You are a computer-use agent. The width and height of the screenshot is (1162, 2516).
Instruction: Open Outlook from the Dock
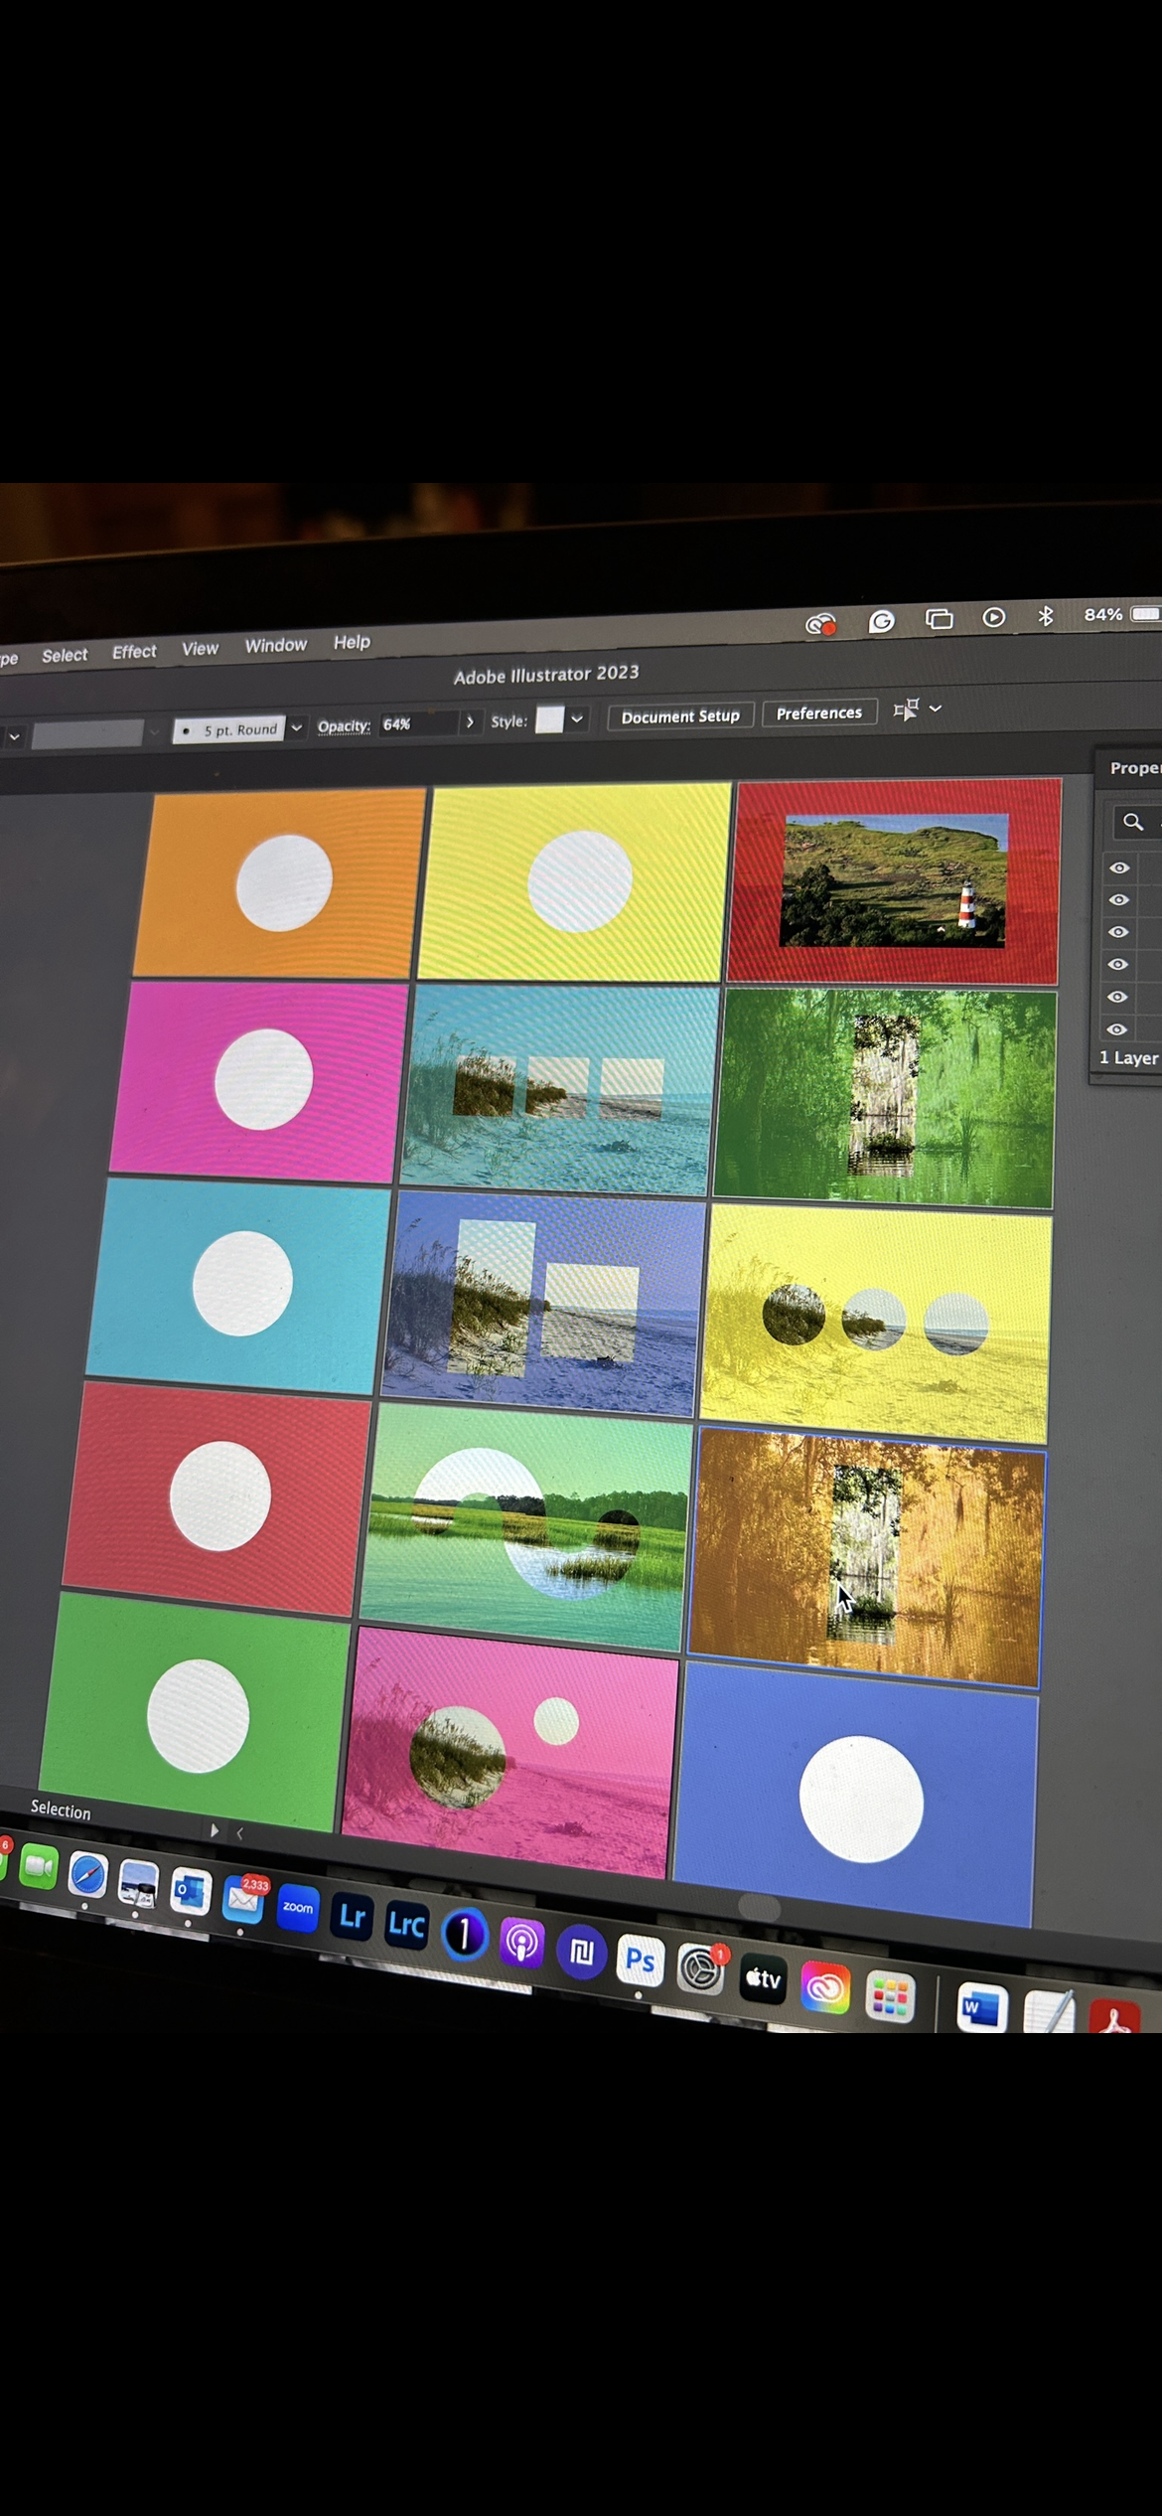click(189, 1891)
